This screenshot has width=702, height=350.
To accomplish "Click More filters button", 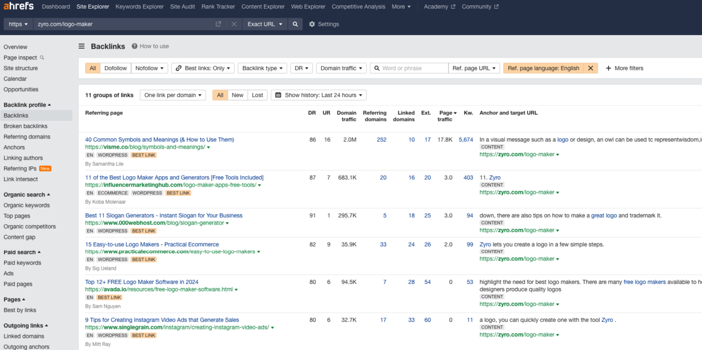I will (624, 68).
